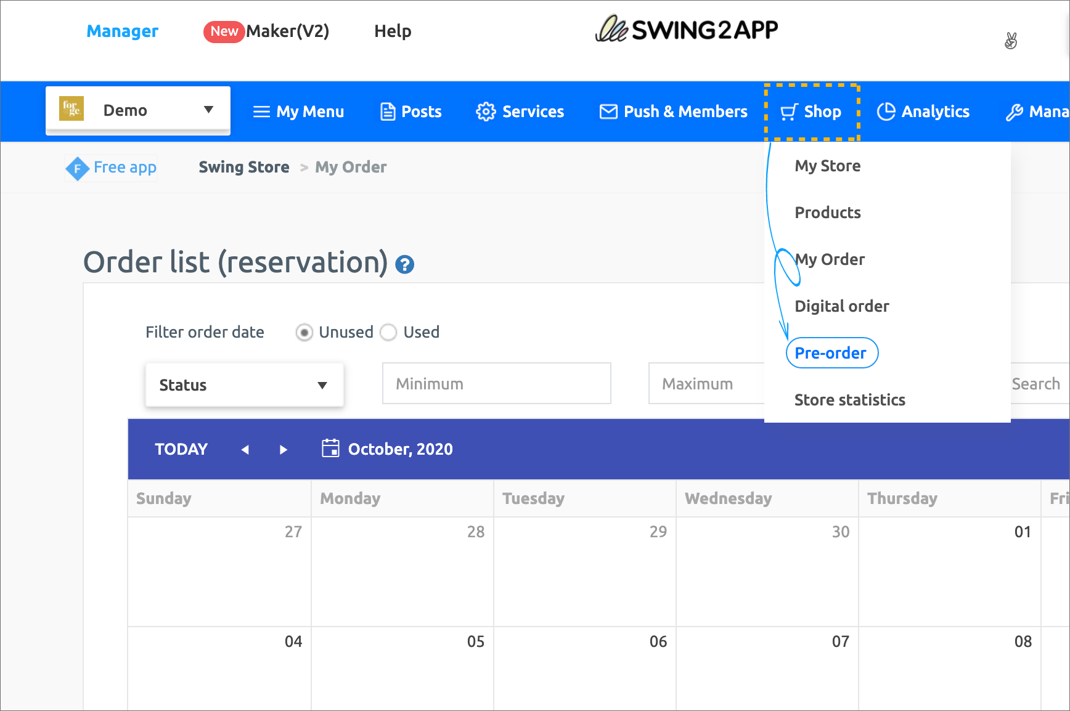Image resolution: width=1070 pixels, height=711 pixels.
Task: Click the Swing2App logo
Action: (686, 30)
